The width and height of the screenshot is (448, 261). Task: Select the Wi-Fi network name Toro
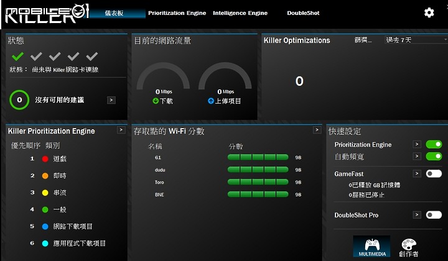(159, 182)
